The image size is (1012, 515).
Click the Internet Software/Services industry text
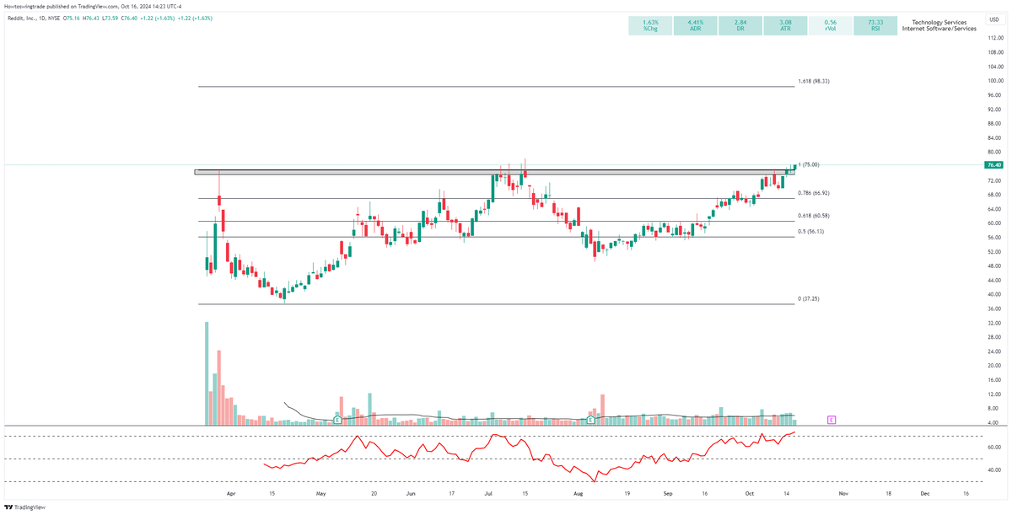939,30
